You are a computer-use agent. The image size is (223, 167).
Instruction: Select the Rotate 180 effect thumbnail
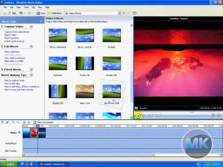click(111, 63)
